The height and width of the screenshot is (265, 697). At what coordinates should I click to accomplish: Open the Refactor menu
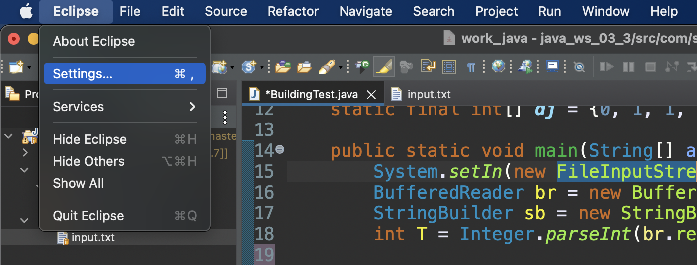point(293,11)
